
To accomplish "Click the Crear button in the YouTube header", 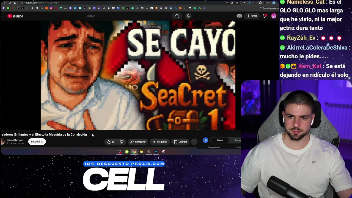I will click(x=252, y=16).
